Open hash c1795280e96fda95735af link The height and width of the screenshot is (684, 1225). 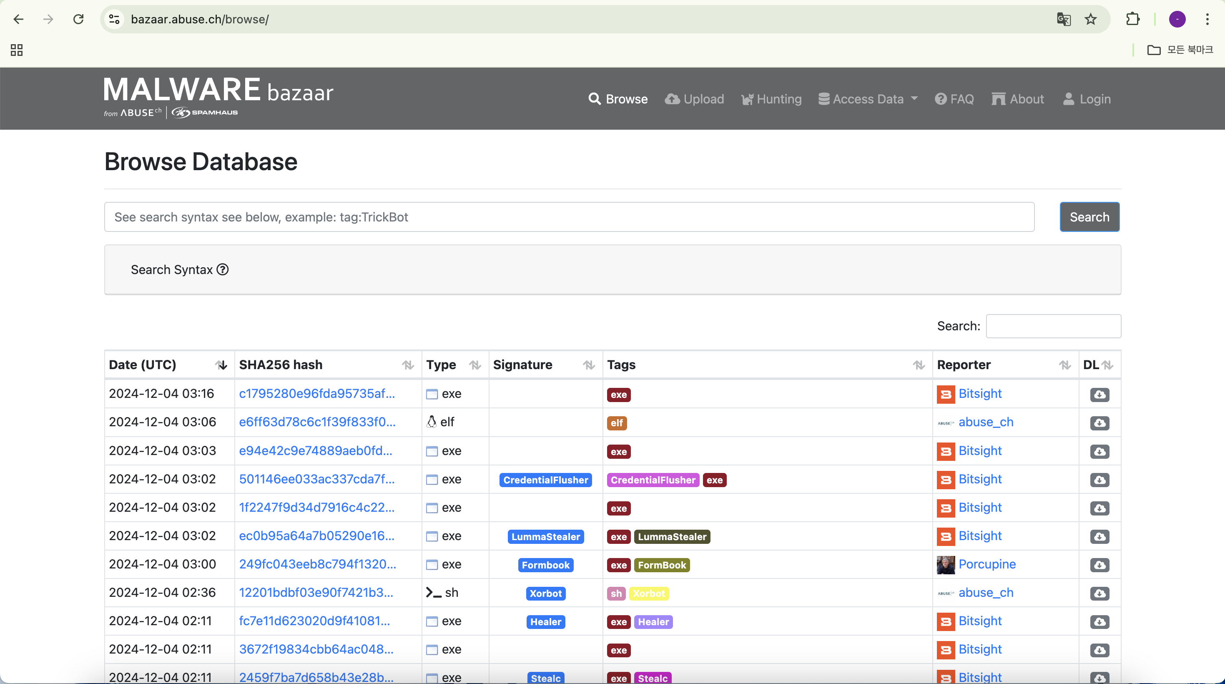[x=317, y=394]
